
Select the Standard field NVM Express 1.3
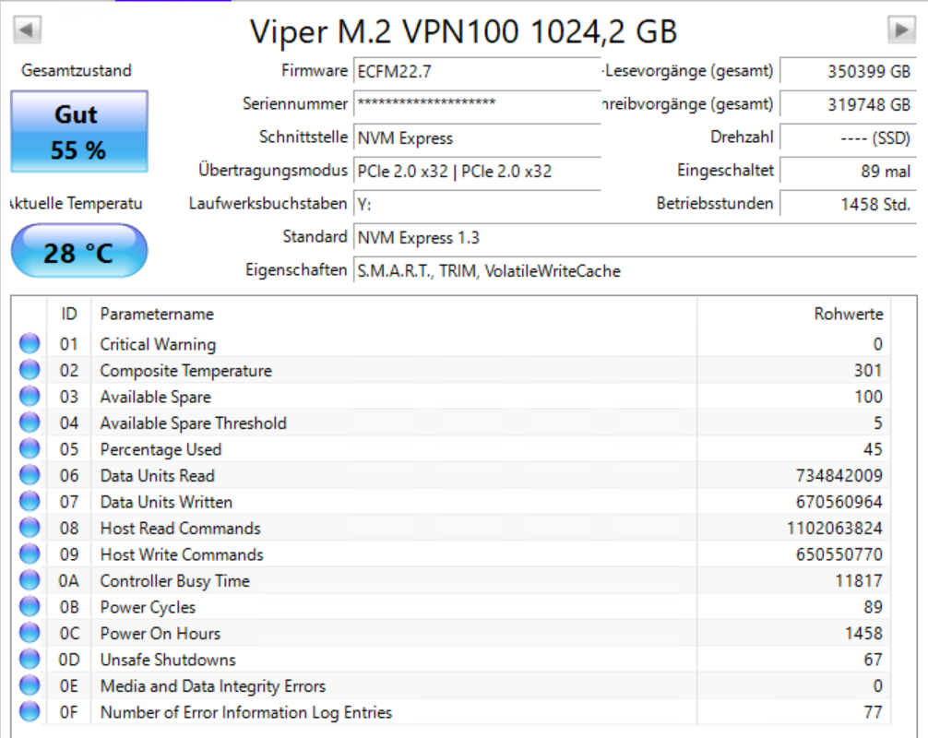(x=635, y=237)
